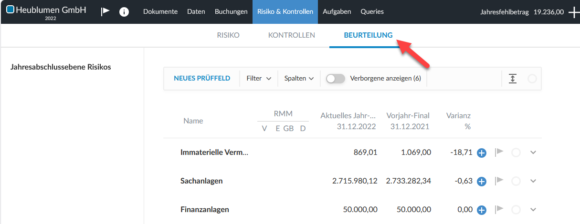Expand the Finanzanlagen row chevron
The width and height of the screenshot is (580, 224).
pyautogui.click(x=534, y=210)
